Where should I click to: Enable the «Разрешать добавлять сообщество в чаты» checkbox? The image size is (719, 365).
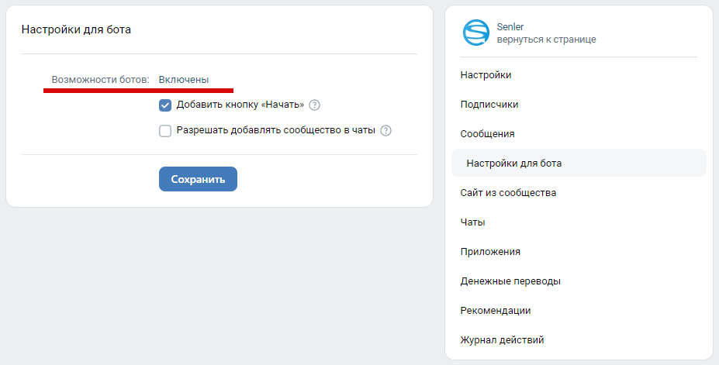165,131
